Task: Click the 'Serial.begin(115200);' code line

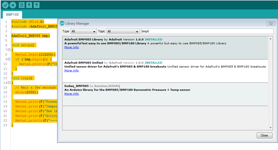Action: 35,55
